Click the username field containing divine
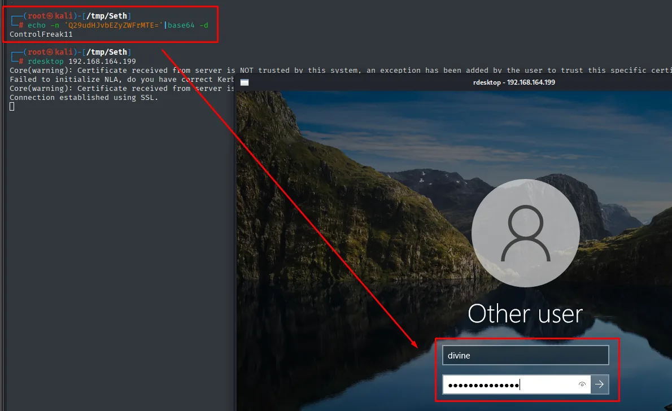Viewport: 672px width, 411px height. pos(525,355)
